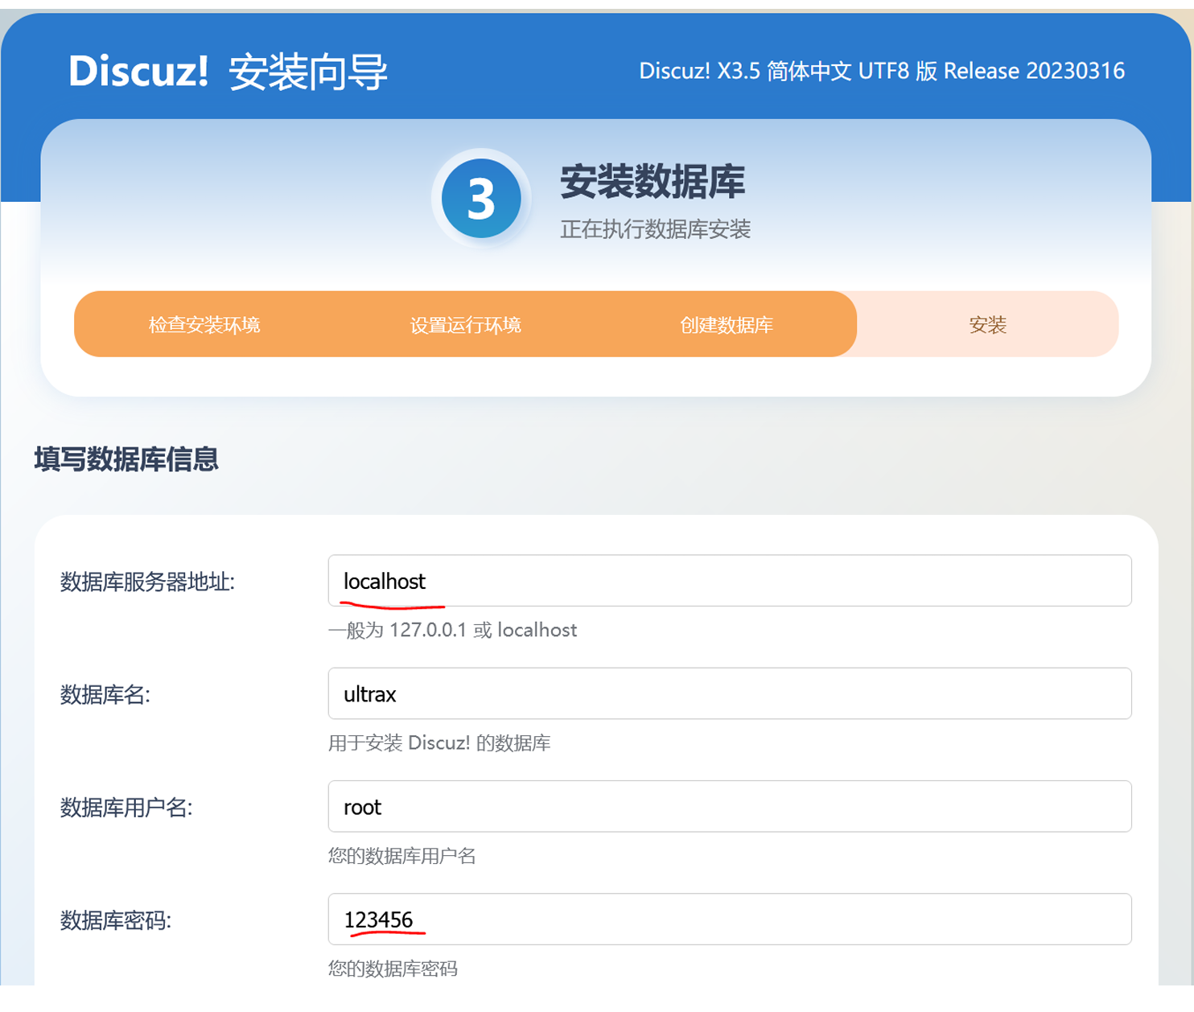Select the highlighted 安装 step
This screenshot has height=1012, width=1194.
pos(988,323)
